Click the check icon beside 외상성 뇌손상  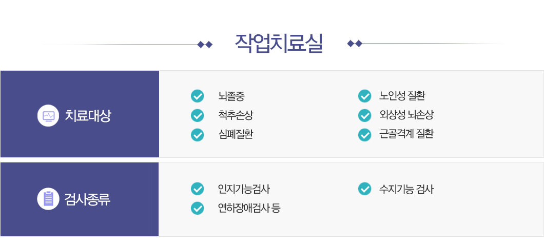coord(364,115)
